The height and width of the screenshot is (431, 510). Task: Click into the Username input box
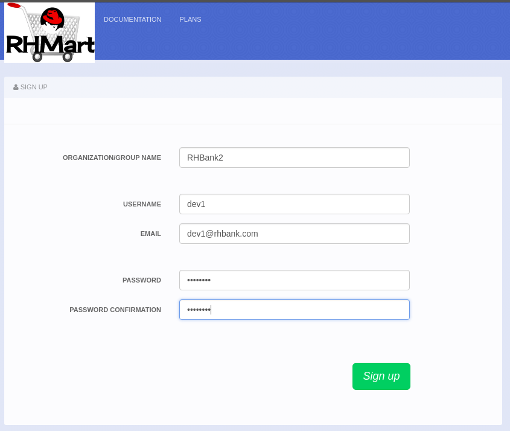coord(294,204)
